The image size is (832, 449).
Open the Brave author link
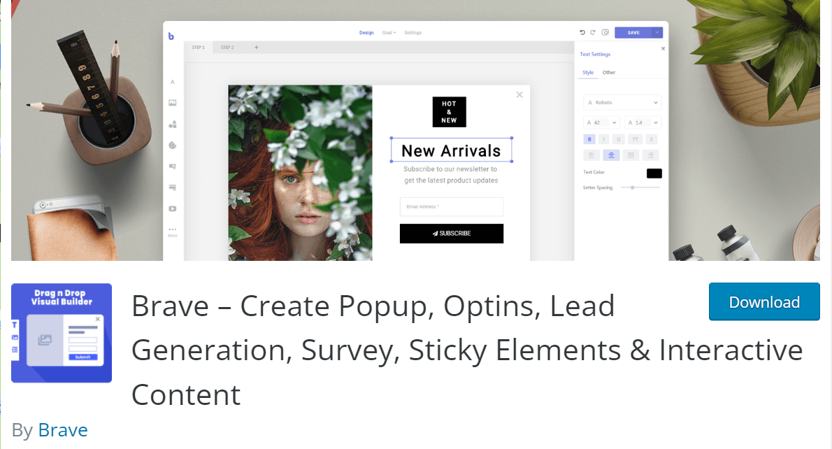pos(63,430)
